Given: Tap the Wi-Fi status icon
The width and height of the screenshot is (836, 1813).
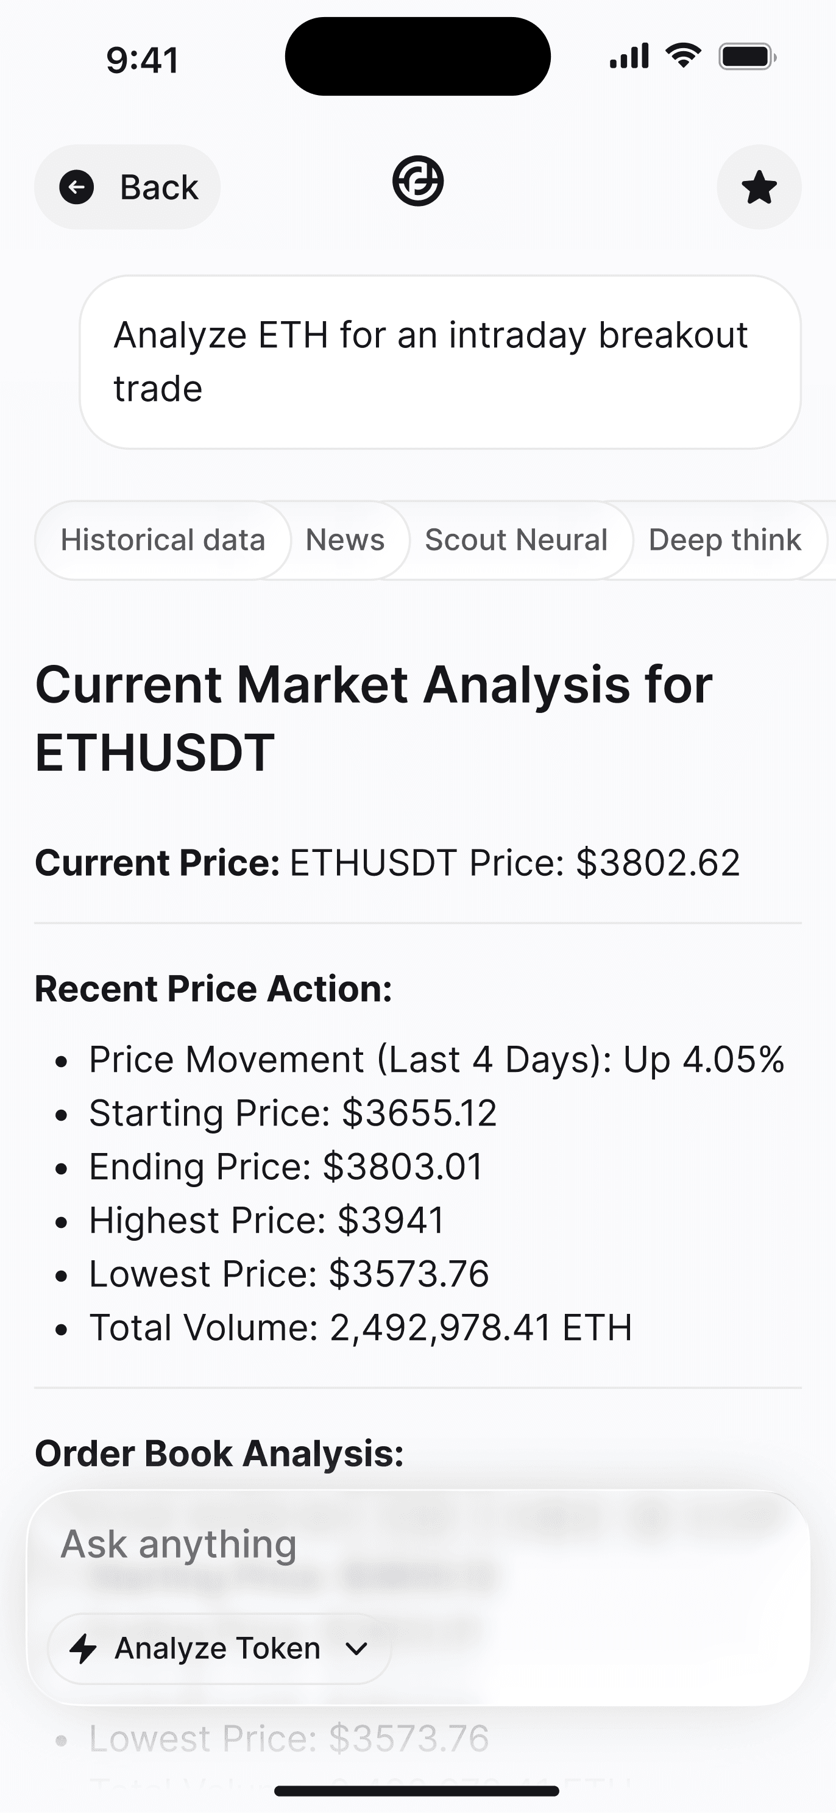Looking at the screenshot, I should coord(683,56).
